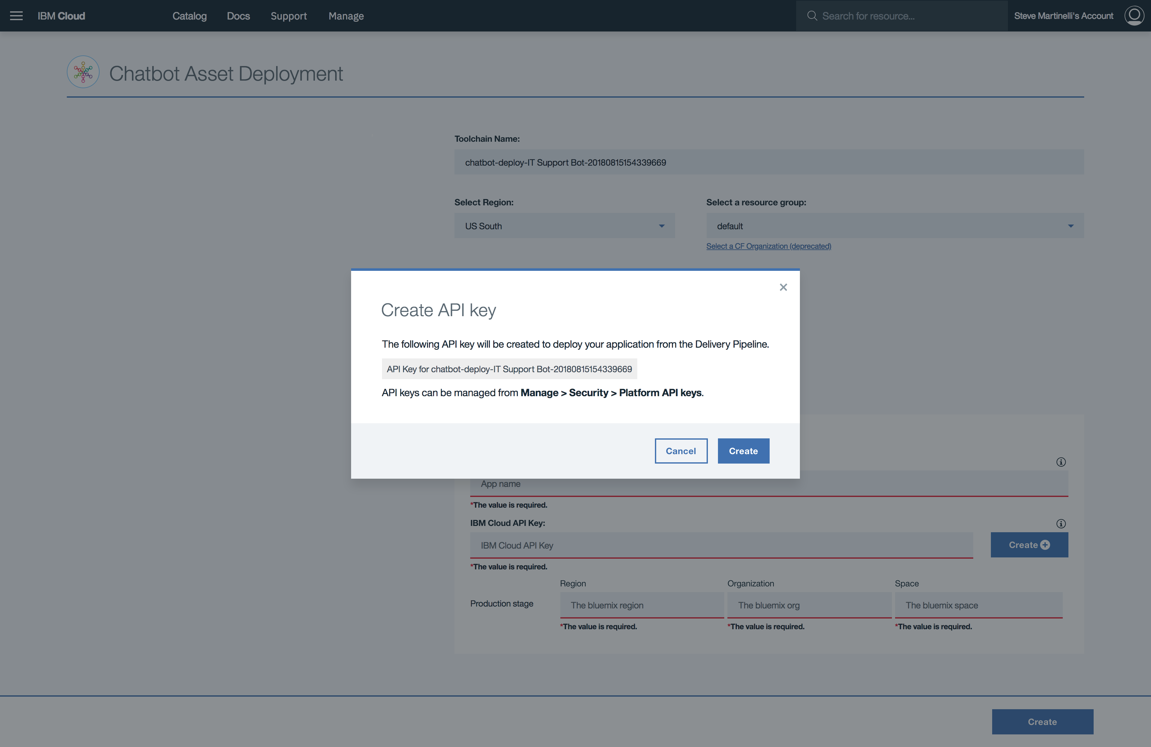Open the hamburger navigation menu

16,16
